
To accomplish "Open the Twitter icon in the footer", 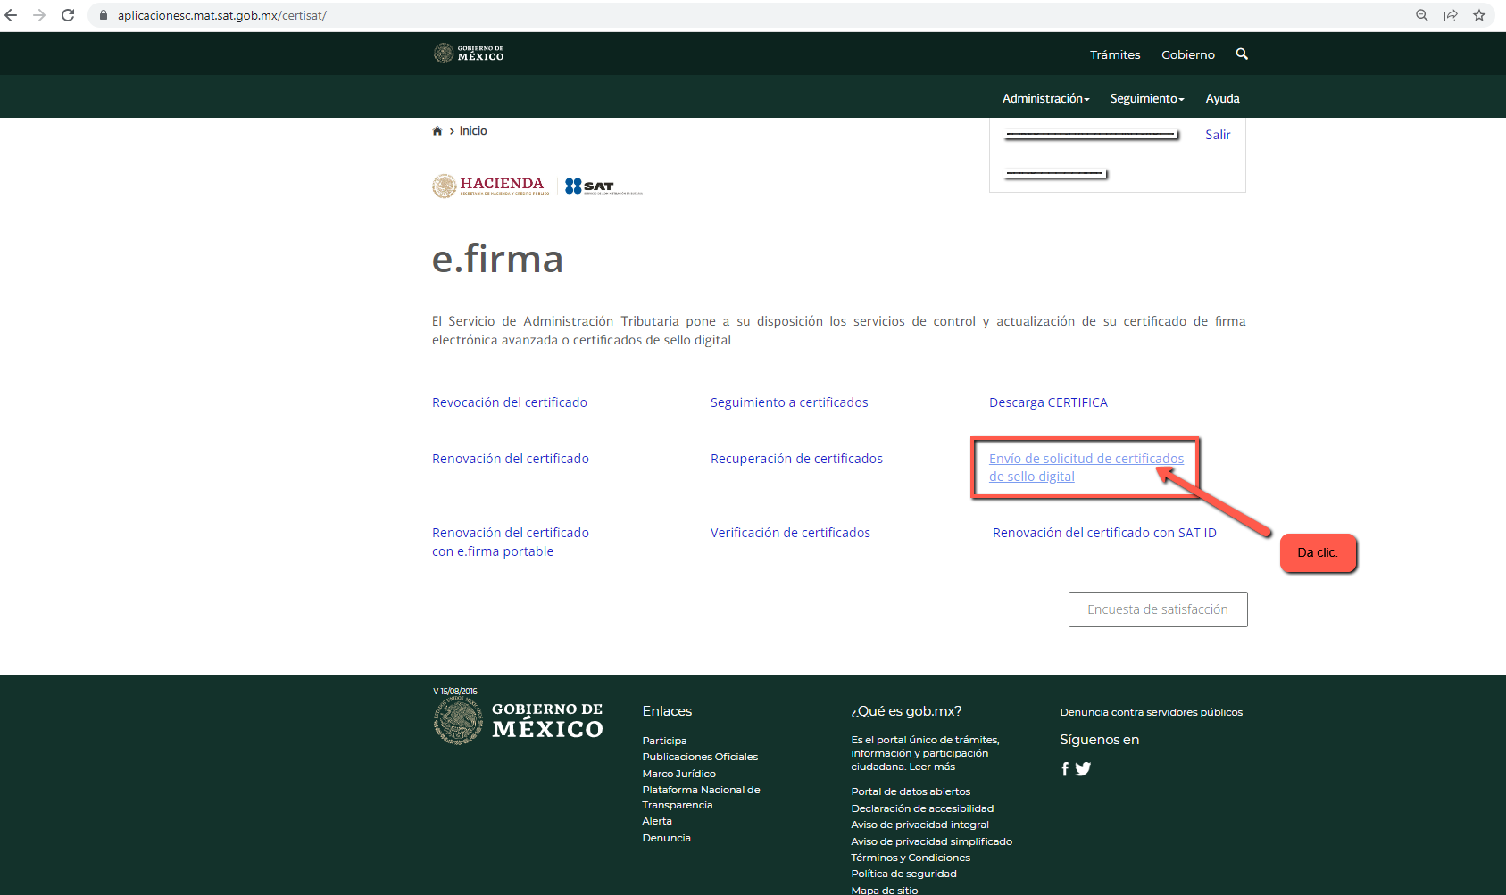I will tap(1083, 769).
